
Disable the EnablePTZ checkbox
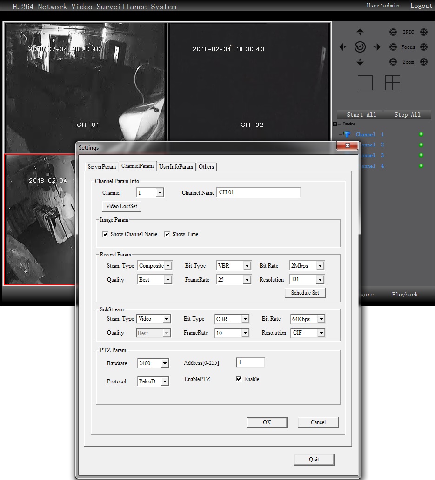point(239,379)
